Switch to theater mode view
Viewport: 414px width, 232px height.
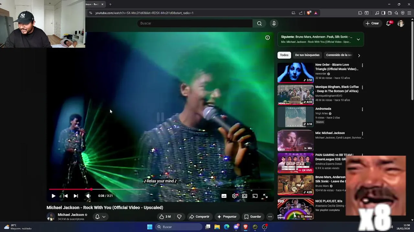[245, 196]
